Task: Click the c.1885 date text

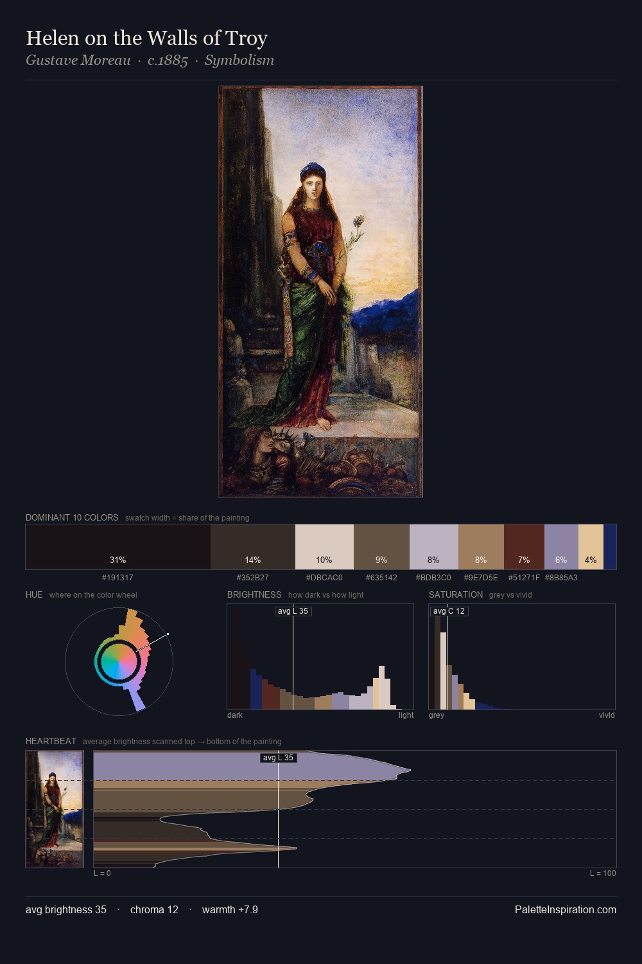Action: [168, 60]
